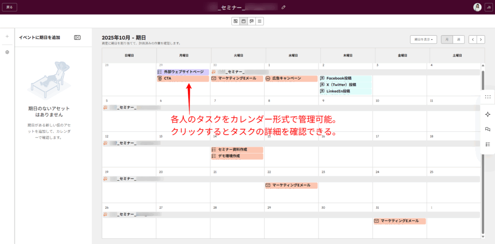This screenshot has width=495, height=244.
Task: Switch to the grid overview view icon
Action: click(235, 21)
